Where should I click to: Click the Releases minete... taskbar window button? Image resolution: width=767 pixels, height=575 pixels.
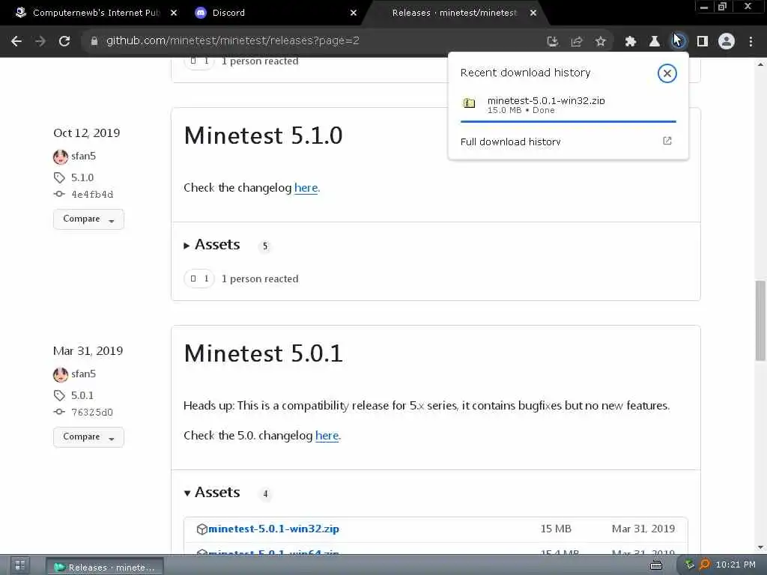(x=105, y=567)
